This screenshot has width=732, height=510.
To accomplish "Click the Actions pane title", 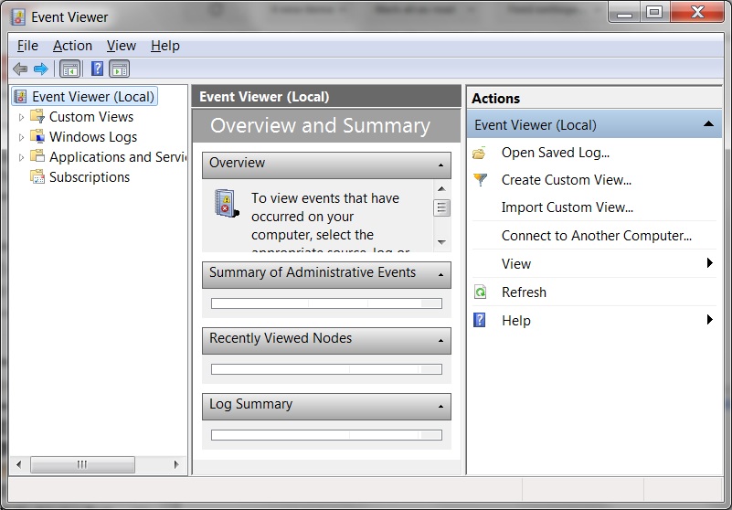I will click(495, 99).
